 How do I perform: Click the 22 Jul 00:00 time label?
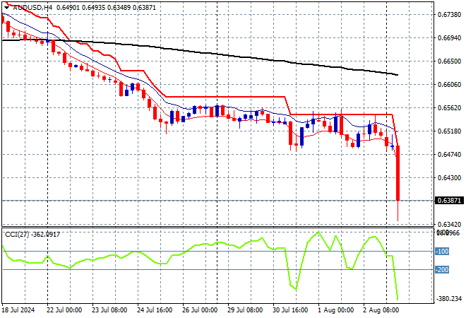[64, 310]
